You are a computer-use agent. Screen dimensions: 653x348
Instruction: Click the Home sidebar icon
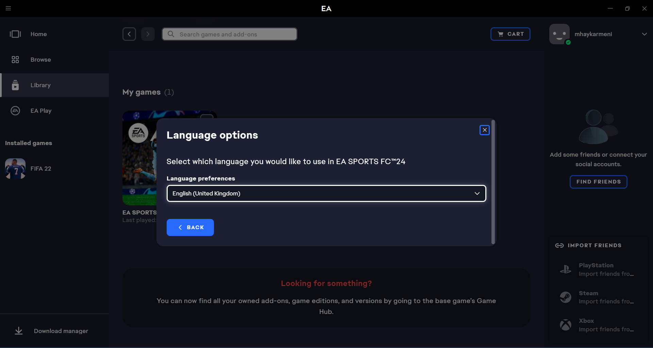tap(15, 34)
